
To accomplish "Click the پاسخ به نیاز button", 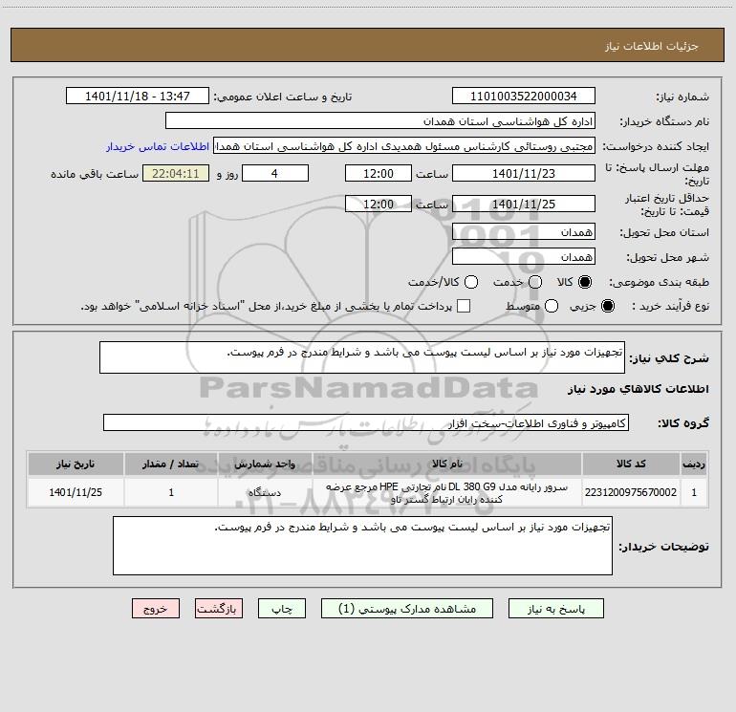I will click(556, 609).
